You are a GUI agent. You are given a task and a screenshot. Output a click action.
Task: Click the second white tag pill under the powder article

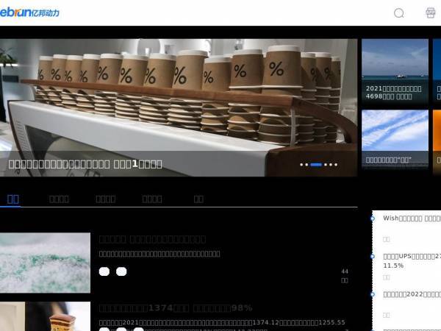point(121,271)
